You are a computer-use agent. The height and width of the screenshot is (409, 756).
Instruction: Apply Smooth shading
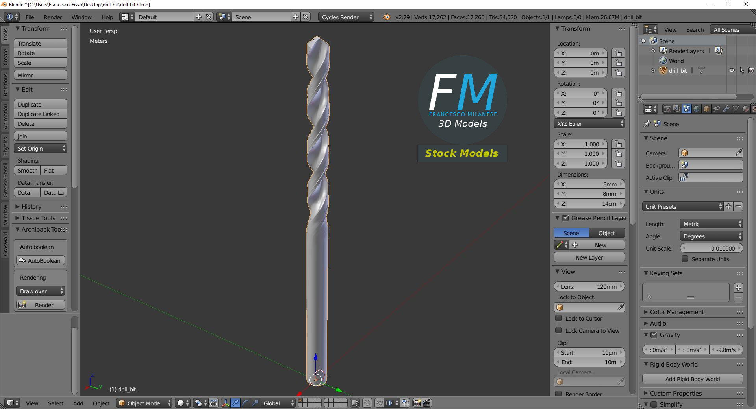(27, 170)
